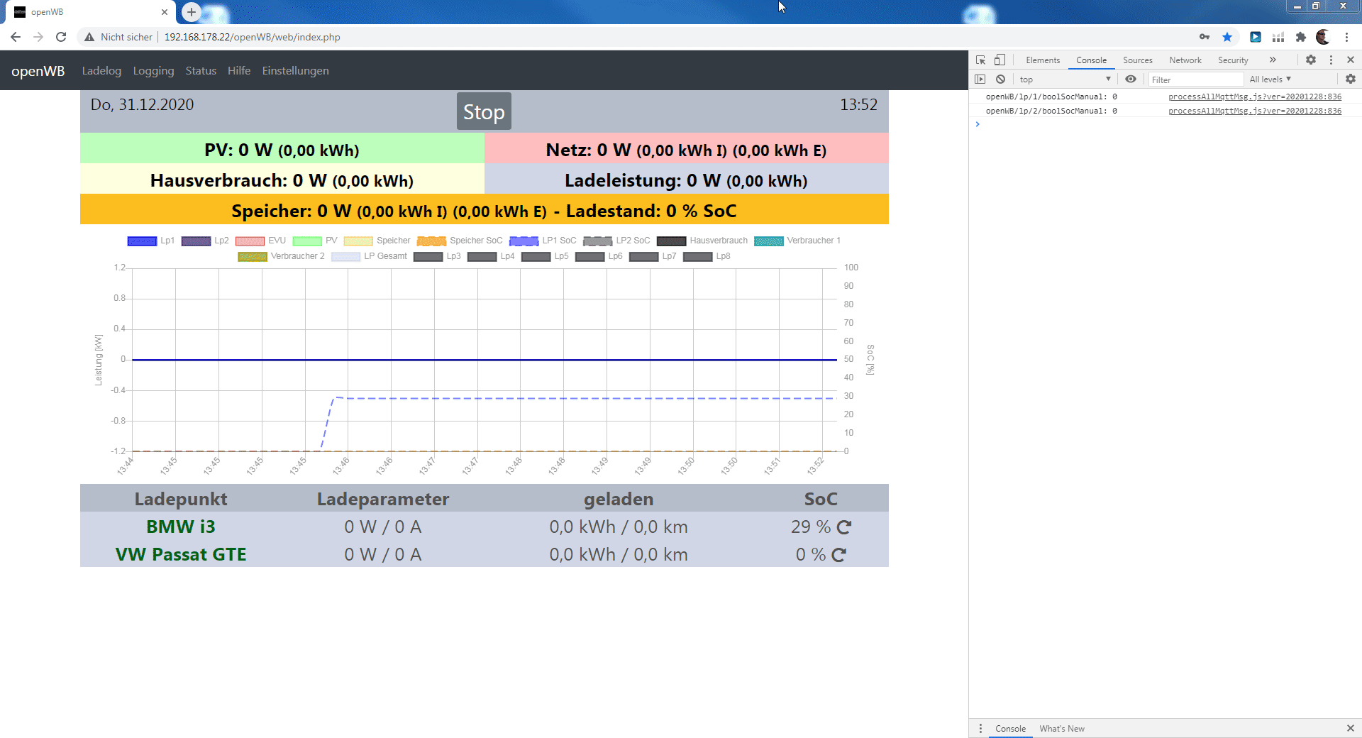Click the inspect element picker icon
The image size is (1362, 738).
tap(980, 60)
